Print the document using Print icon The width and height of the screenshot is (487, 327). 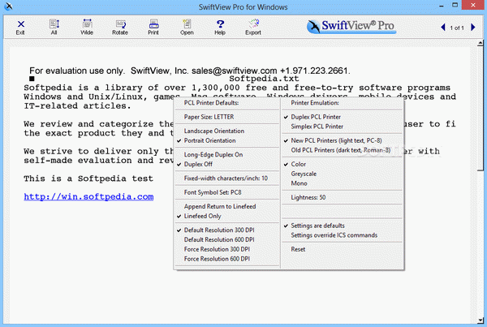pos(153,28)
